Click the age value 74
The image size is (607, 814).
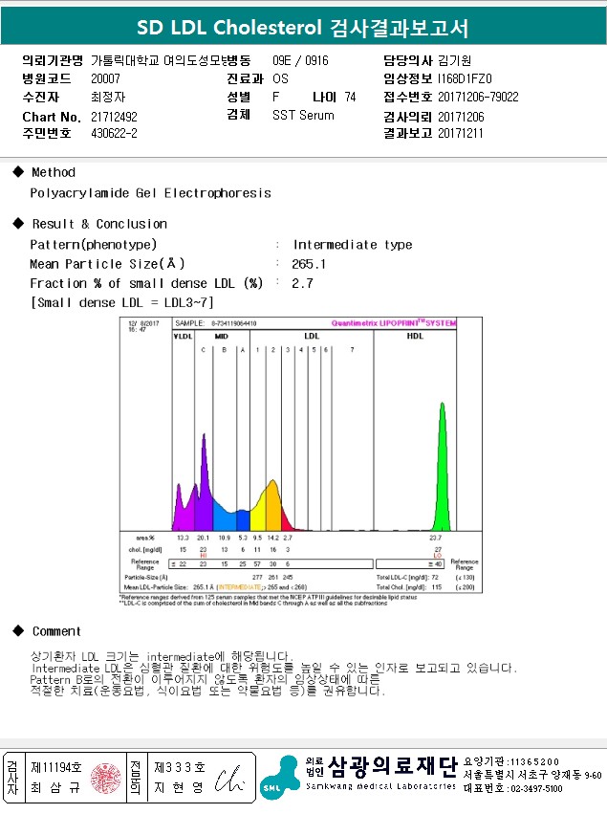(350, 97)
